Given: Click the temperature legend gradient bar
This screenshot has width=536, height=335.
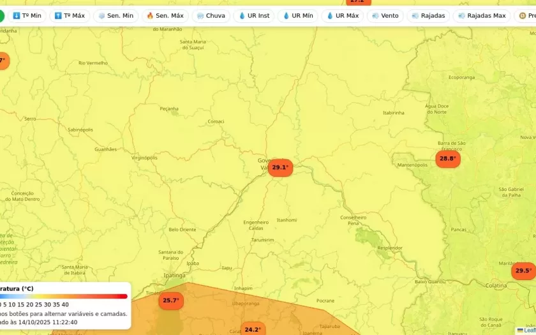Looking at the screenshot, I should pos(64,296).
